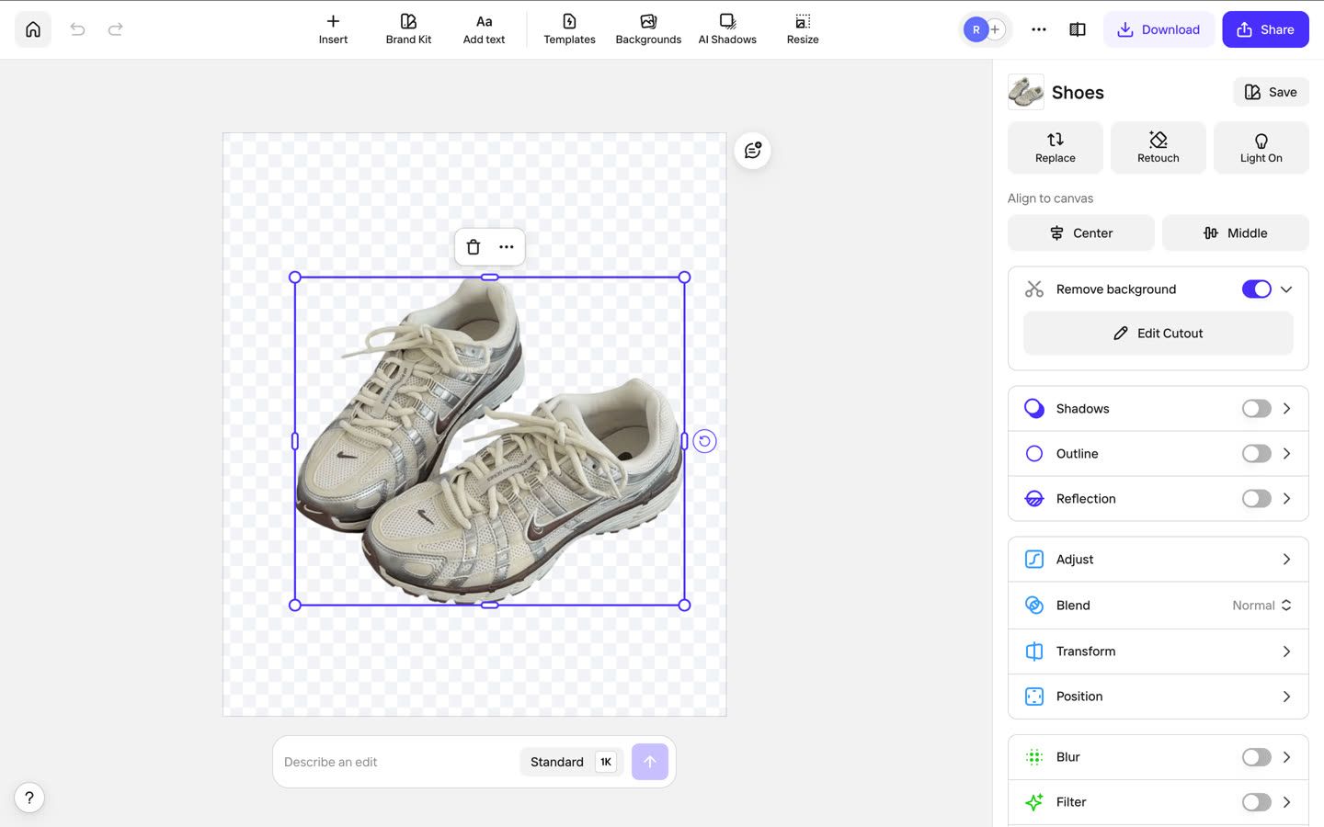Click the Filter sparkle icon

click(x=1034, y=802)
